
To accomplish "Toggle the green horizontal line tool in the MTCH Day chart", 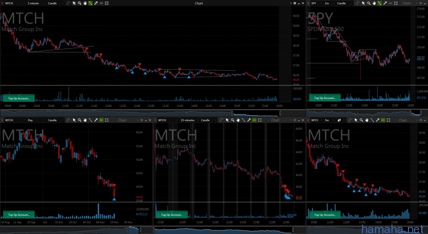I will click(x=101, y=120).
